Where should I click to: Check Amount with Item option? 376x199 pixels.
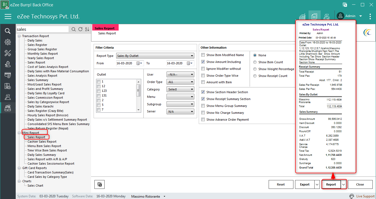click(203, 82)
